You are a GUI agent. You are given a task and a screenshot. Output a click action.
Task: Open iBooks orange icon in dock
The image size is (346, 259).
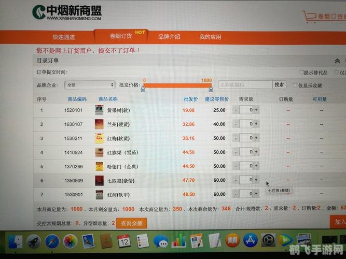[x=232, y=240]
